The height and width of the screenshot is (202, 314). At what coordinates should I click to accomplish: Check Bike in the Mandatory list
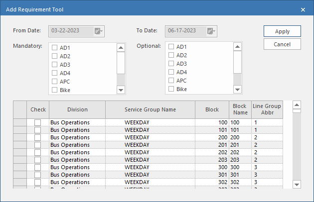pos(54,90)
